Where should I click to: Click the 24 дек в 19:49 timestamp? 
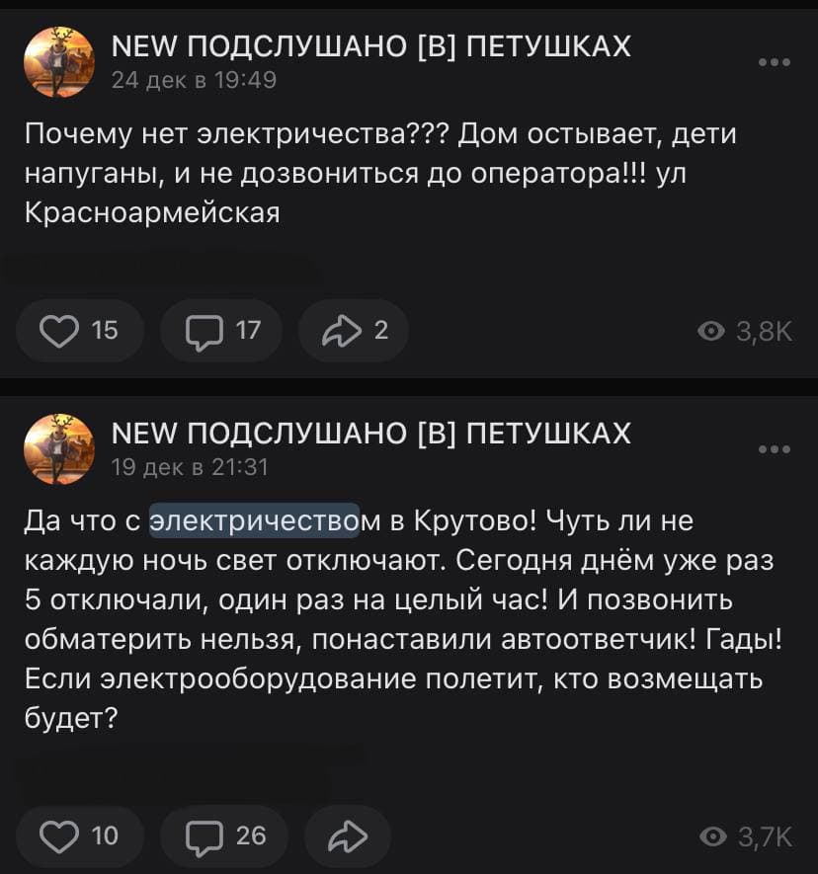[x=194, y=80]
